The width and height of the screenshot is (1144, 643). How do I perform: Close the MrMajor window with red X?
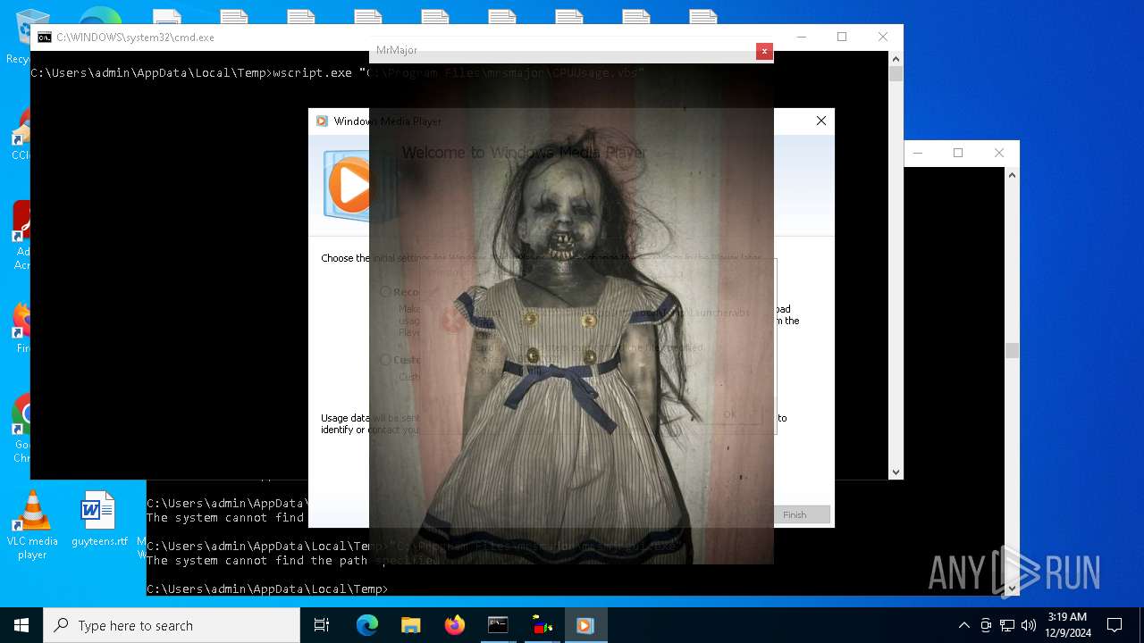pos(764,52)
